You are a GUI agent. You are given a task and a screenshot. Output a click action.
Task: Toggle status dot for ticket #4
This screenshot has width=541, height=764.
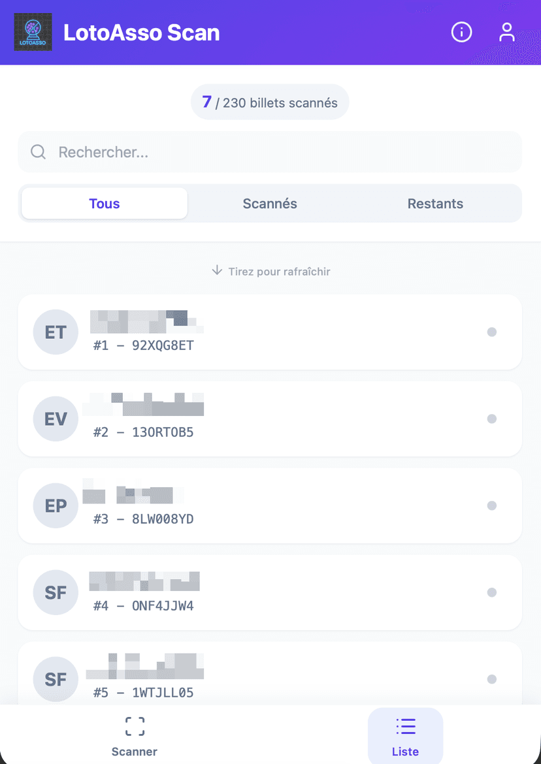point(492,592)
